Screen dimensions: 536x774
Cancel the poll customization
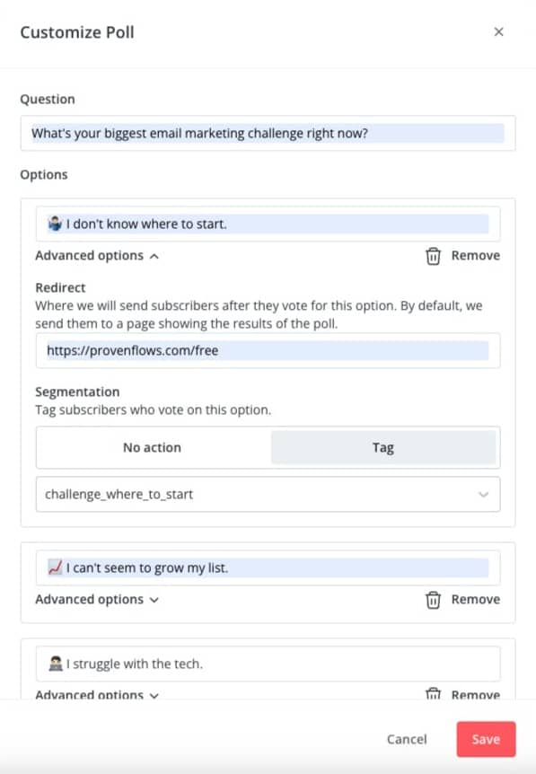[407, 739]
